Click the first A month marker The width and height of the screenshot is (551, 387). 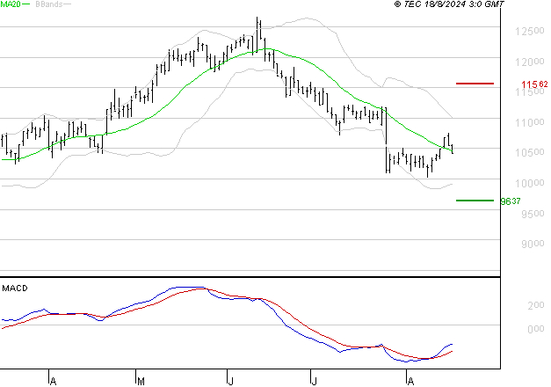pyautogui.click(x=53, y=381)
